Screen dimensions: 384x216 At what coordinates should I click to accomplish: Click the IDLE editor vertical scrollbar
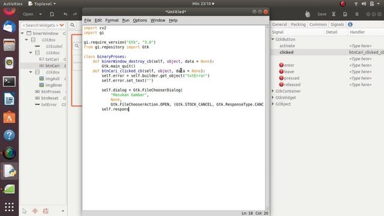coord(267,118)
